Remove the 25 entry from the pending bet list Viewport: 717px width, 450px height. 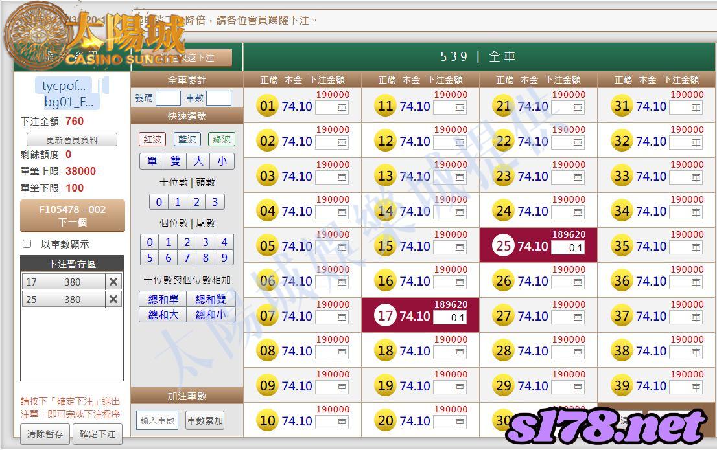pos(113,299)
